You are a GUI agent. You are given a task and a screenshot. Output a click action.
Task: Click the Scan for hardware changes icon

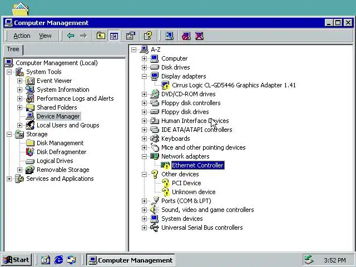169,36
